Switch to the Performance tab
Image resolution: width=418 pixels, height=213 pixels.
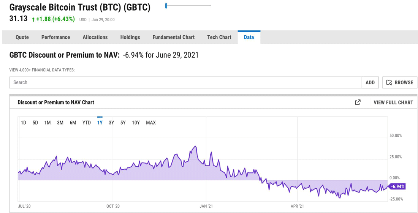click(55, 37)
